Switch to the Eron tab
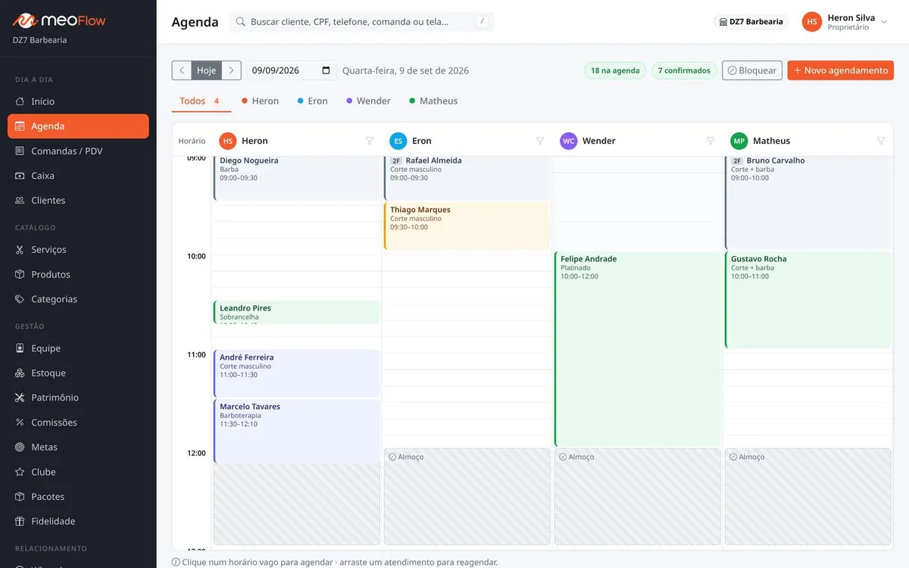Image resolution: width=909 pixels, height=568 pixels. (x=313, y=101)
